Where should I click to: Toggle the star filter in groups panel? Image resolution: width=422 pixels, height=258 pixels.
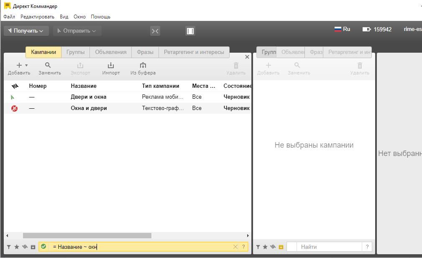click(x=265, y=247)
